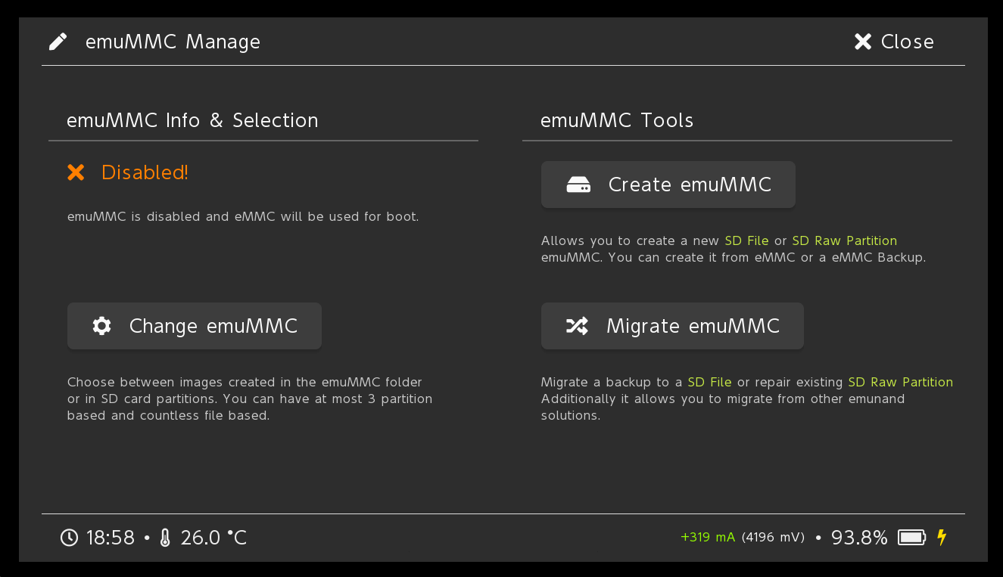Close the emuMMC Manage window
This screenshot has height=577, width=1003.
click(894, 42)
